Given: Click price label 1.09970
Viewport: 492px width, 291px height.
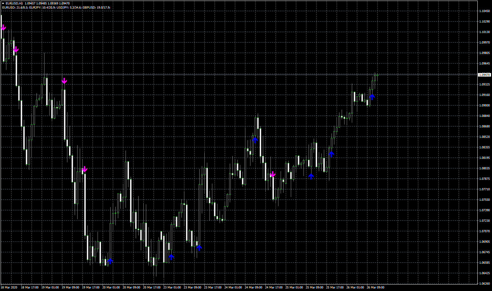Looking at the screenshot, I should (x=484, y=43).
